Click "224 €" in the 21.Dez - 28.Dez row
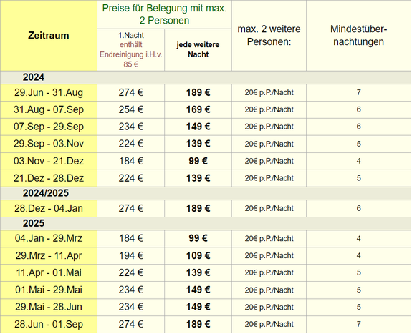This screenshot has height=334, width=412. tap(131, 178)
